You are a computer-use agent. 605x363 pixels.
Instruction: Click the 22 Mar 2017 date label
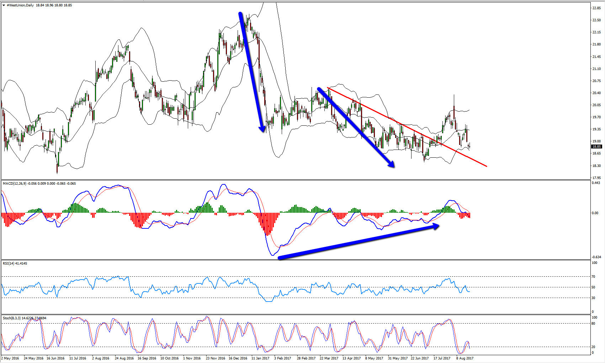pos(329,358)
